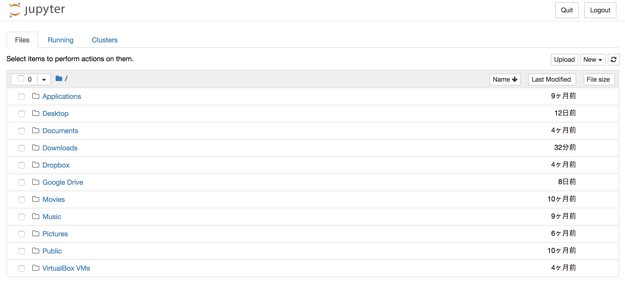Screen dimensions: 625x283
Task: Open the Clusters tab
Action: coord(105,40)
